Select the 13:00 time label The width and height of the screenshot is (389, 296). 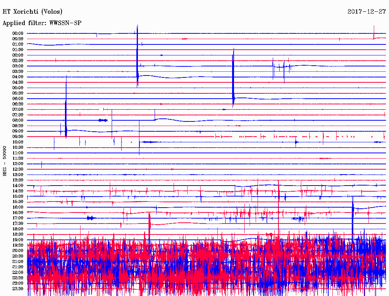(18, 175)
